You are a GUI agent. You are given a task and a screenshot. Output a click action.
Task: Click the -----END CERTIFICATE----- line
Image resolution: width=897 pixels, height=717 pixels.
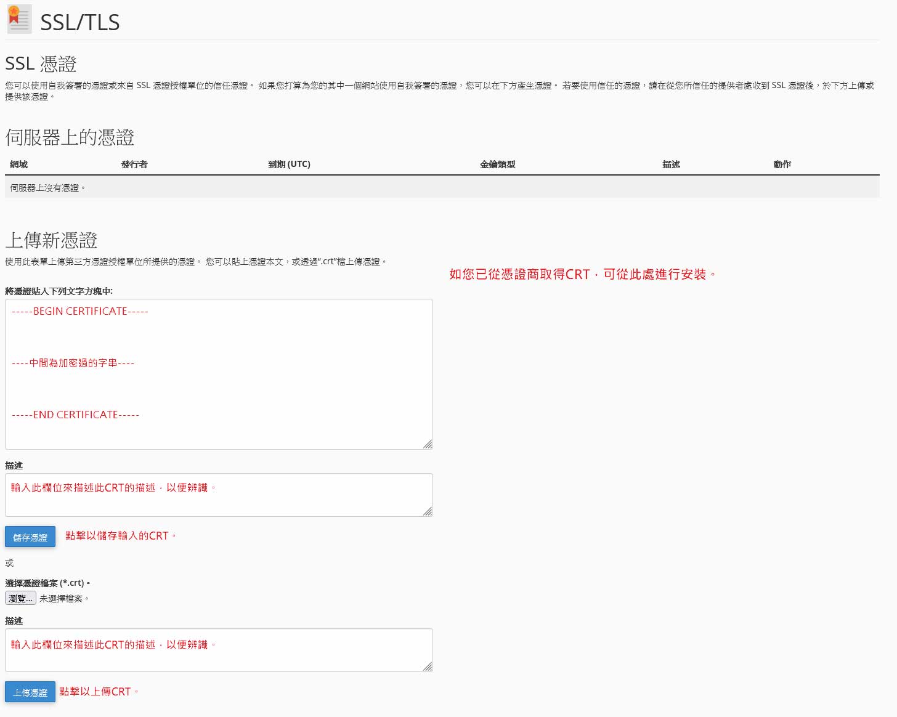pos(75,415)
